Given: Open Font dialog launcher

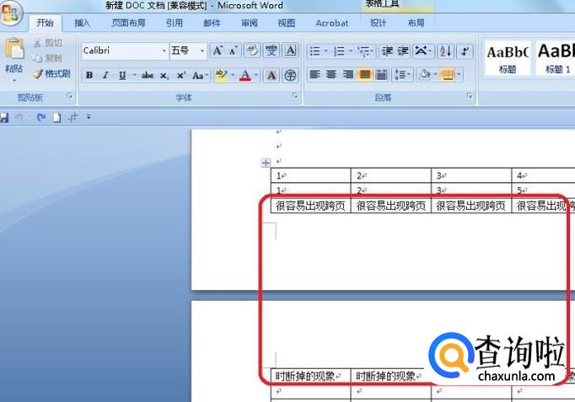Looking at the screenshot, I should 295,96.
